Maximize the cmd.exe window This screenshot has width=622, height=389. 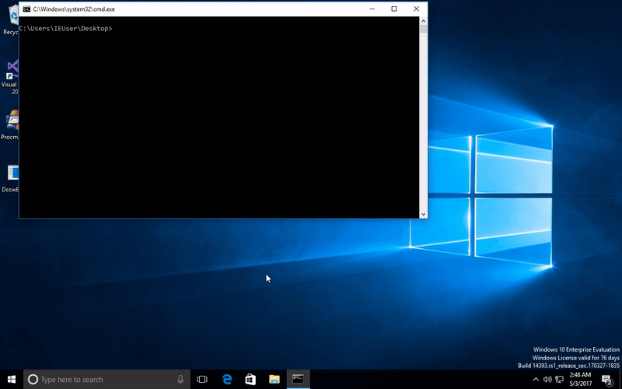[394, 9]
